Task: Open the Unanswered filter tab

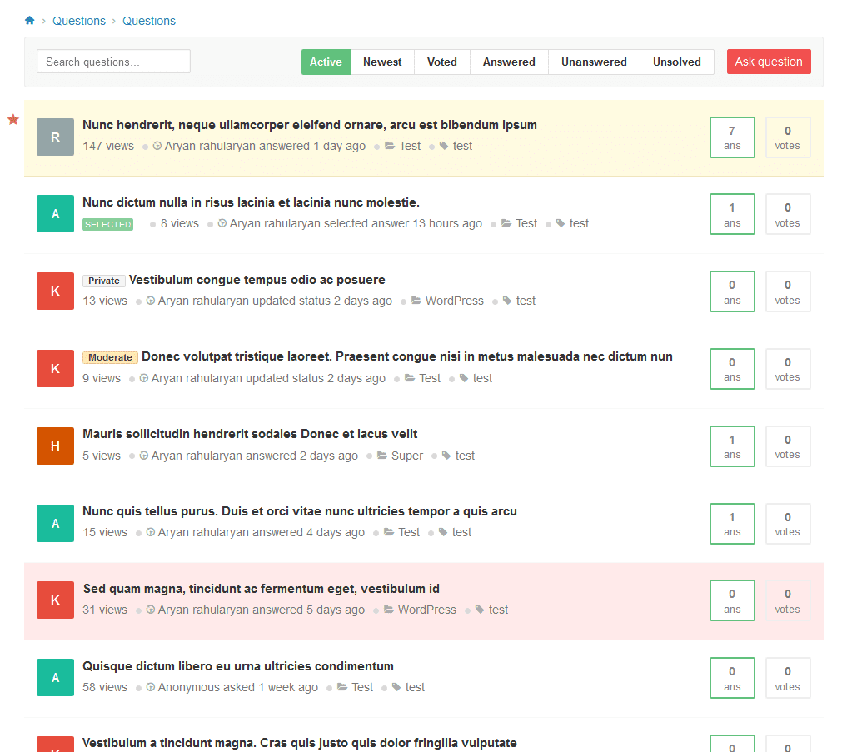Action: [594, 62]
